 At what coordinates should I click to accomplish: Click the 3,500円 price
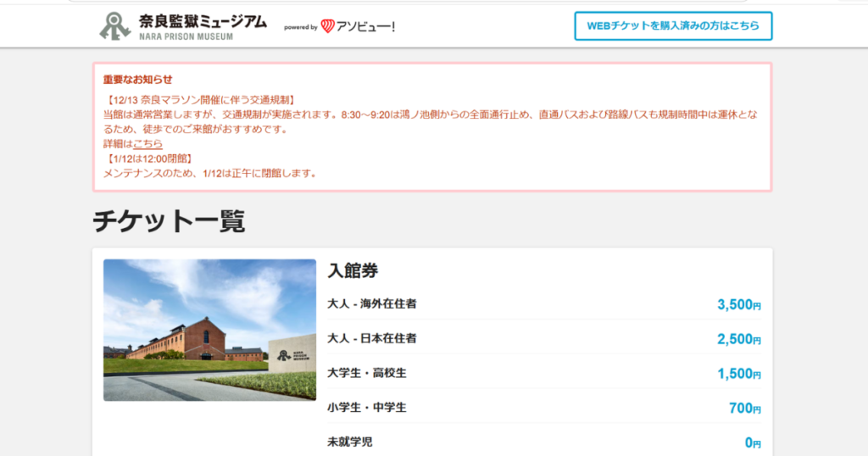[739, 304]
